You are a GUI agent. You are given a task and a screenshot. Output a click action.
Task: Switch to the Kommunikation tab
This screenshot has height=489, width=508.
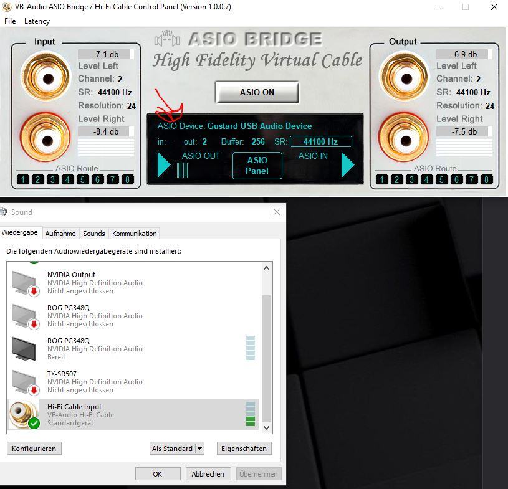[x=134, y=234]
